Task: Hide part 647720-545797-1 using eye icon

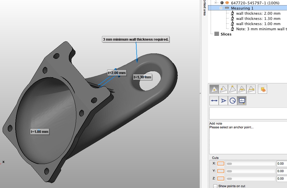Action: [227, 3]
